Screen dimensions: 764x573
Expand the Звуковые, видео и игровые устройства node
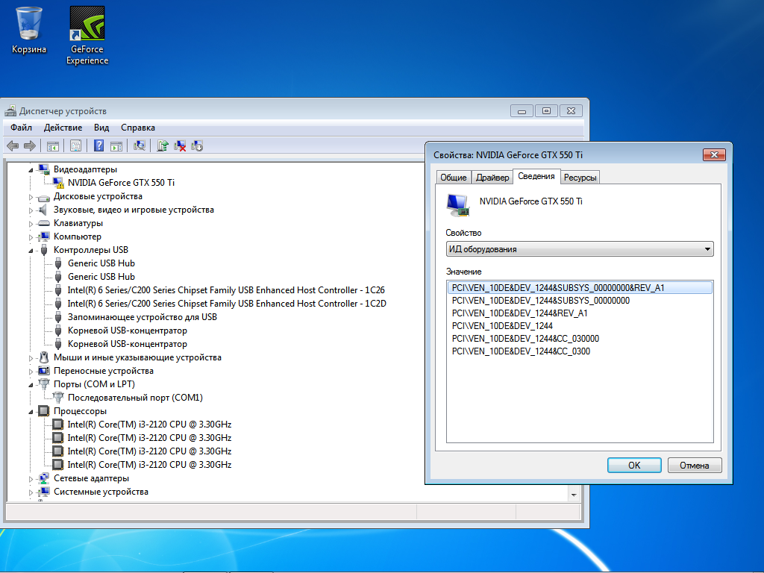click(31, 210)
